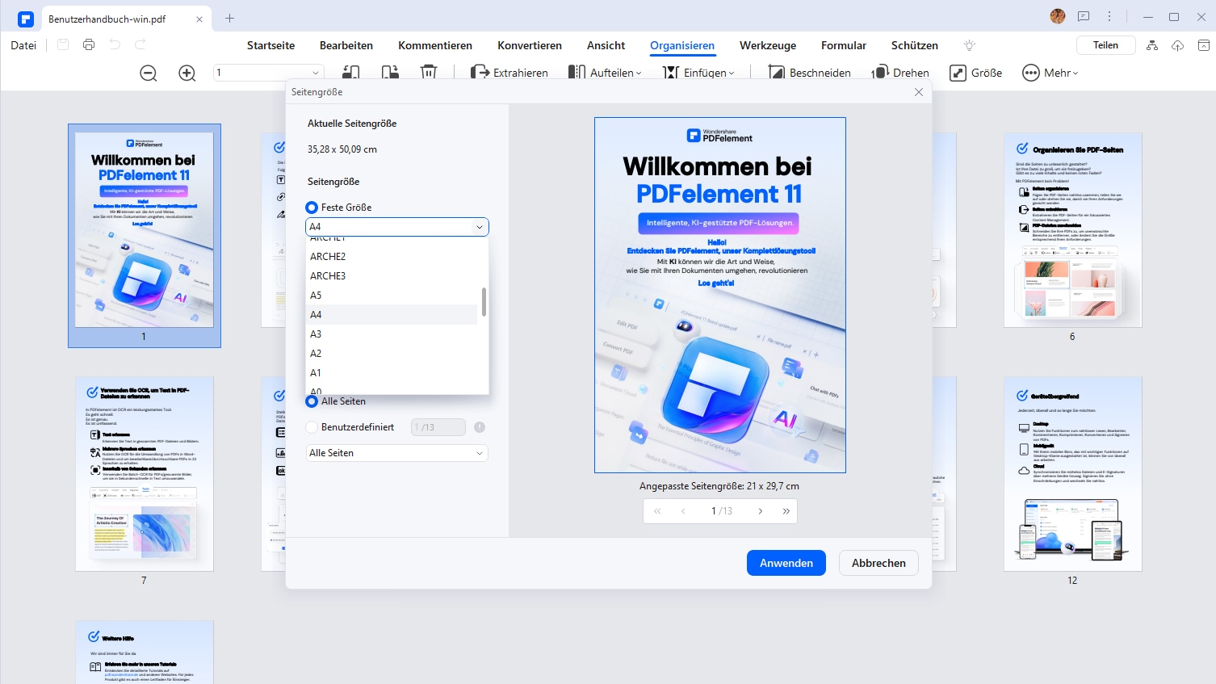Image resolution: width=1216 pixels, height=684 pixels.
Task: Click the Redo arrow icon
Action: (x=140, y=45)
